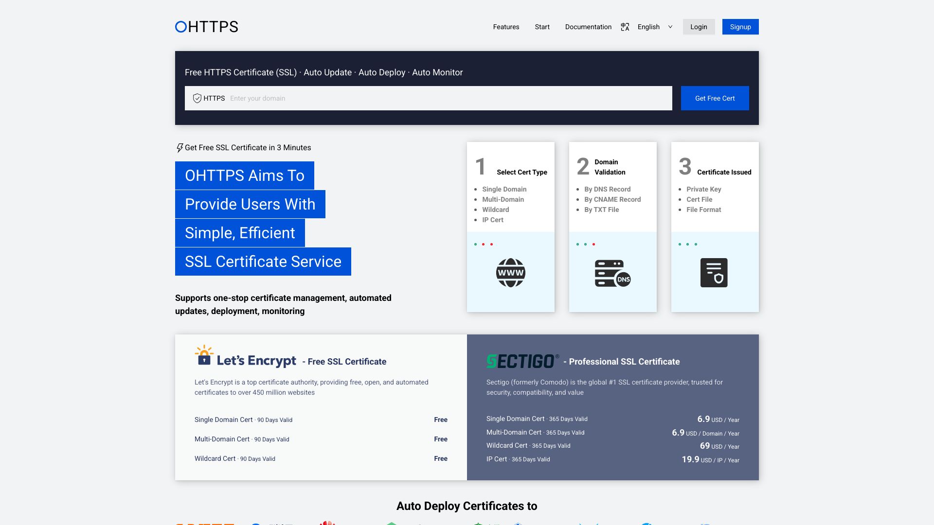This screenshot has width=934, height=525.
Task: Click By DNS Record text
Action: tap(607, 189)
